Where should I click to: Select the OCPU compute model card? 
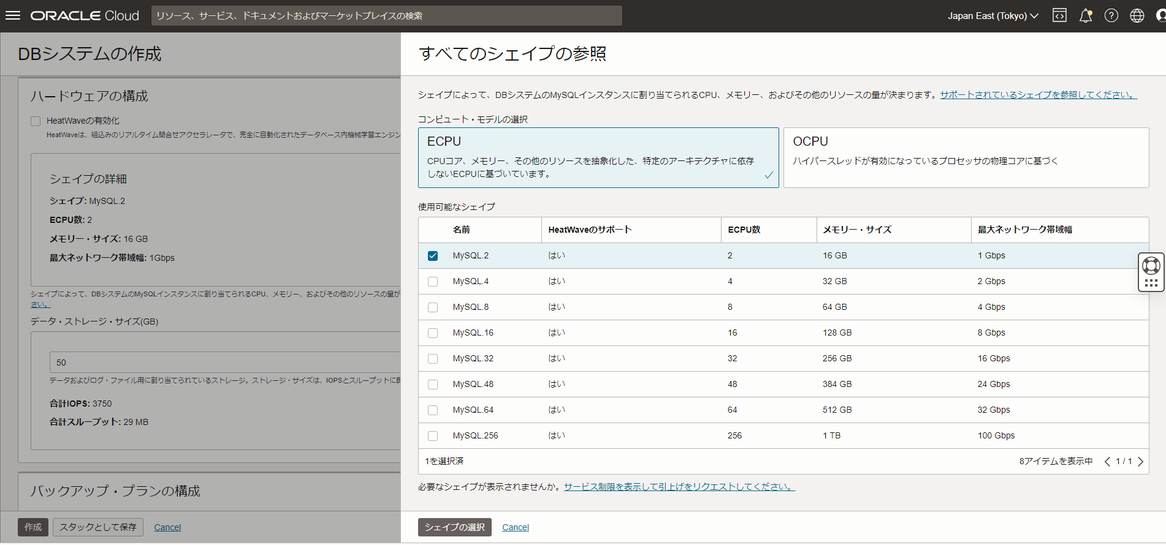click(966, 157)
